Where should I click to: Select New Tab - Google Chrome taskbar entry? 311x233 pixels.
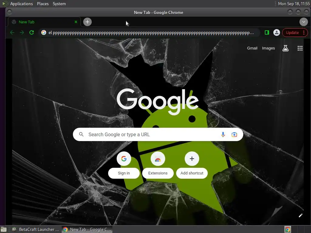87,229
